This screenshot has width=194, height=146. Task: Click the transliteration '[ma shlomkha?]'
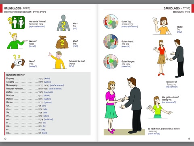click(169, 102)
